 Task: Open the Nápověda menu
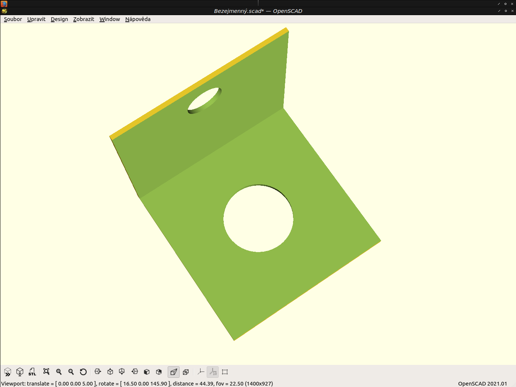tap(138, 19)
